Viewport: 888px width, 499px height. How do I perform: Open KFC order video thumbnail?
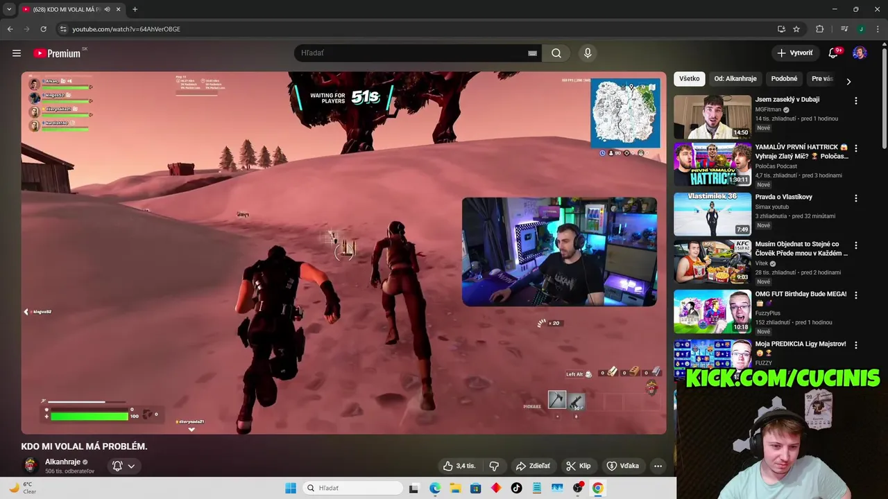(712, 261)
